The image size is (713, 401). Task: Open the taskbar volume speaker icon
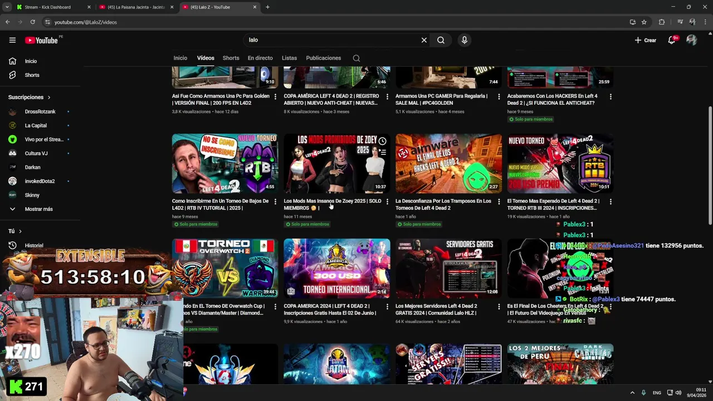click(678, 393)
